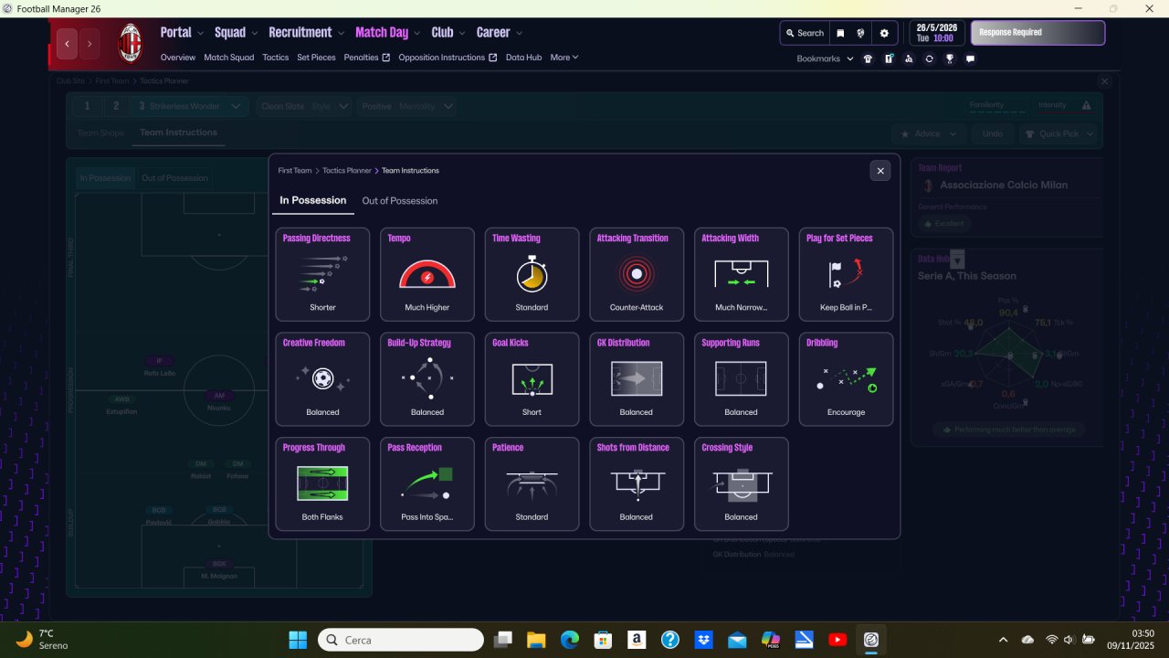Screen dimensions: 1169x658
Task: Open the settings gear icon
Action: coord(884,33)
